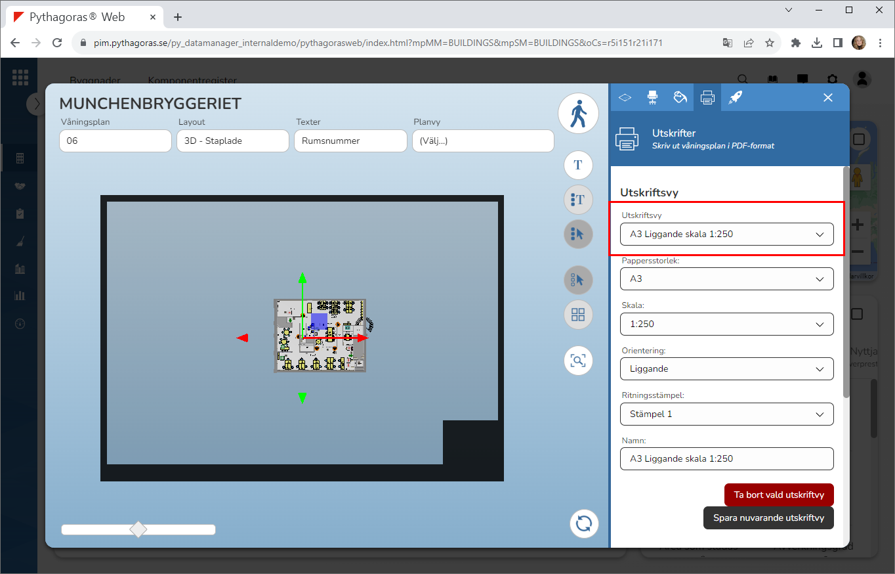This screenshot has width=895, height=574.
Task: Open the Utskriftsvy dropdown
Action: click(726, 234)
